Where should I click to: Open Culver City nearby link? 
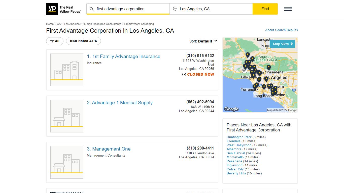(x=235, y=169)
